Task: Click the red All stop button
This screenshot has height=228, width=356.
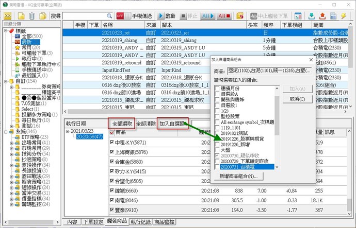Action: tap(224, 16)
